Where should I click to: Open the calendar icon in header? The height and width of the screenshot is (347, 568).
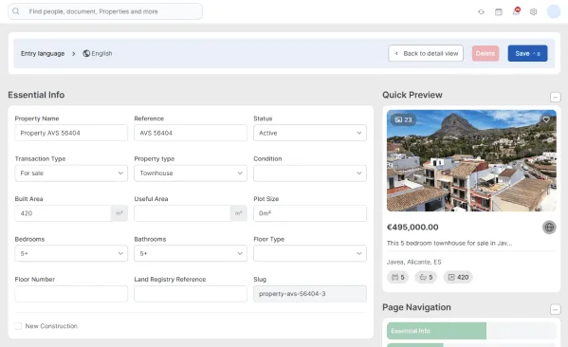point(499,12)
